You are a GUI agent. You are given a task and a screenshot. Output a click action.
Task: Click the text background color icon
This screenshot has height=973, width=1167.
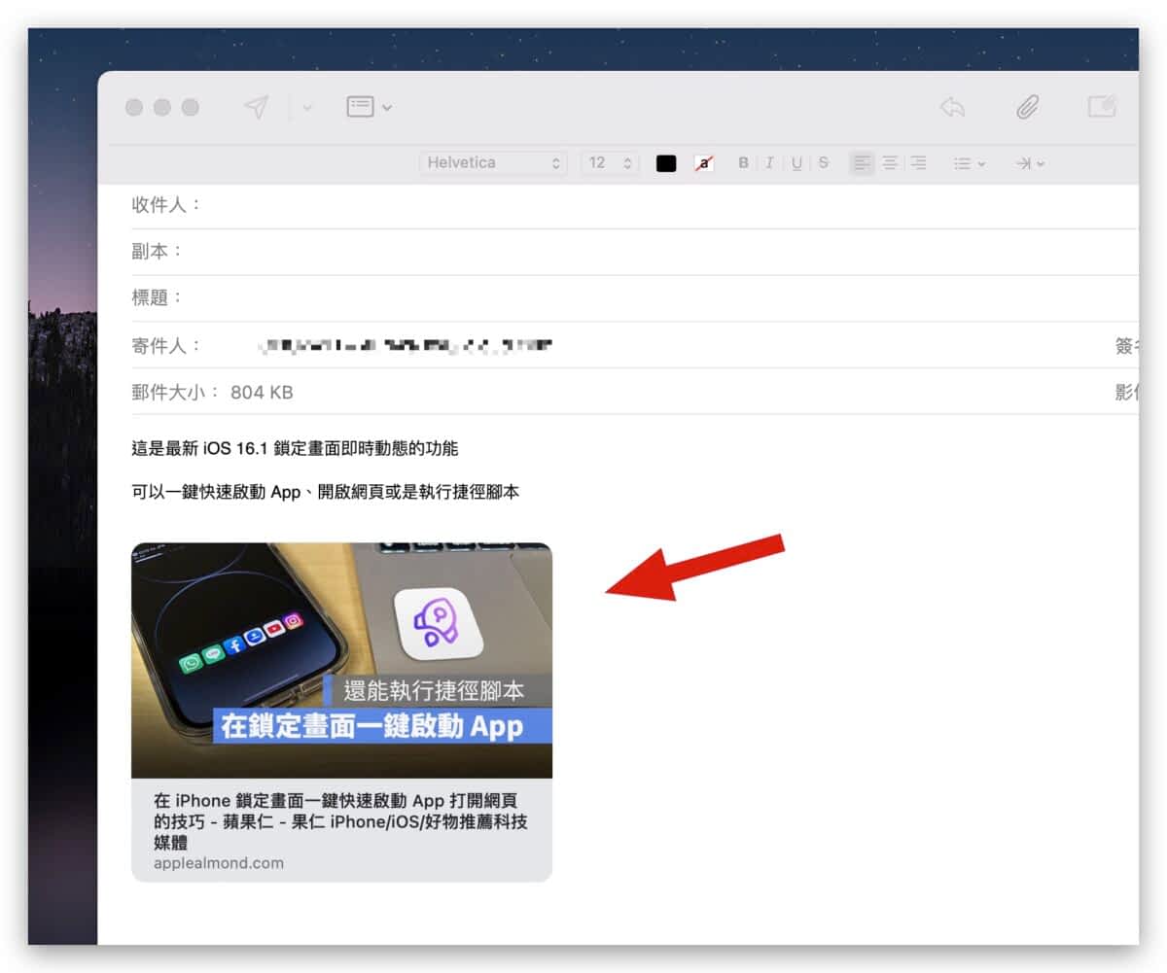pos(704,163)
